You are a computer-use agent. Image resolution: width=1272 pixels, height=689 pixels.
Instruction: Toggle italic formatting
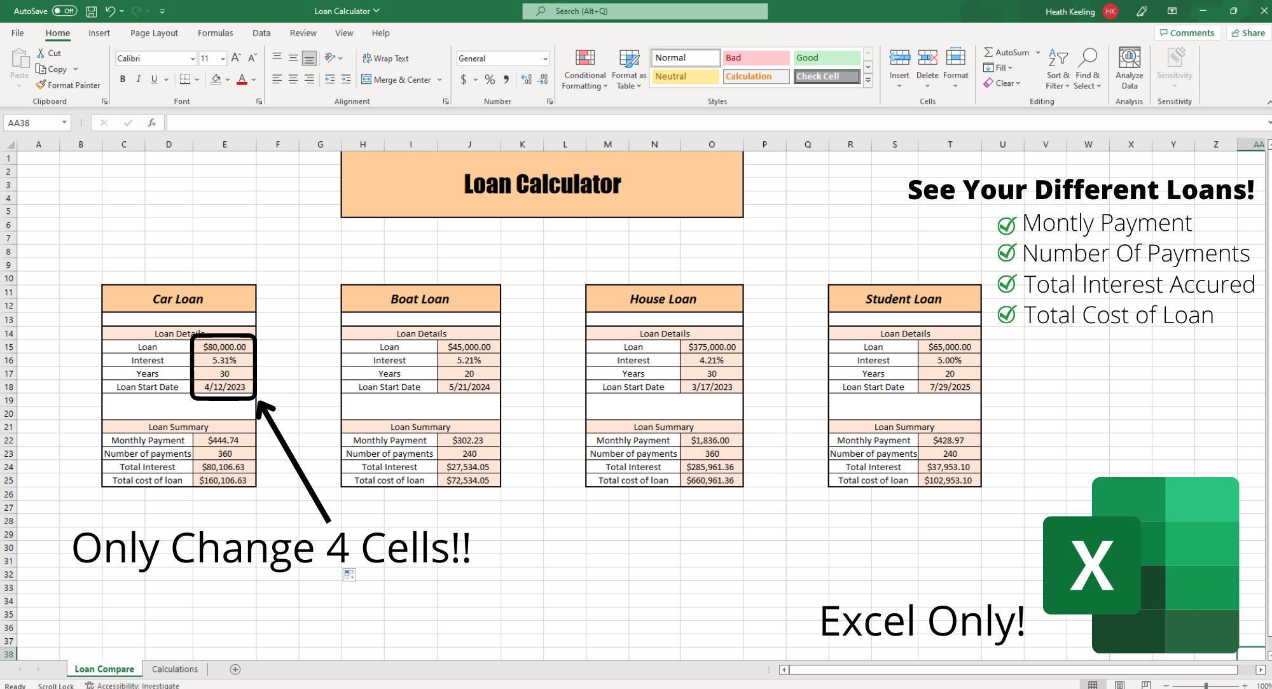(138, 79)
